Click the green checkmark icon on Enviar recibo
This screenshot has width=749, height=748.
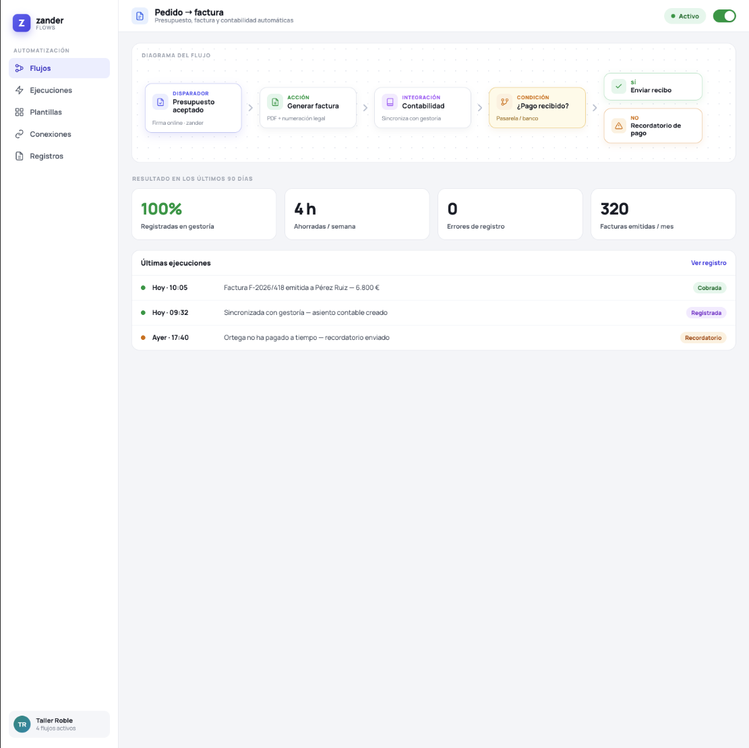619,86
